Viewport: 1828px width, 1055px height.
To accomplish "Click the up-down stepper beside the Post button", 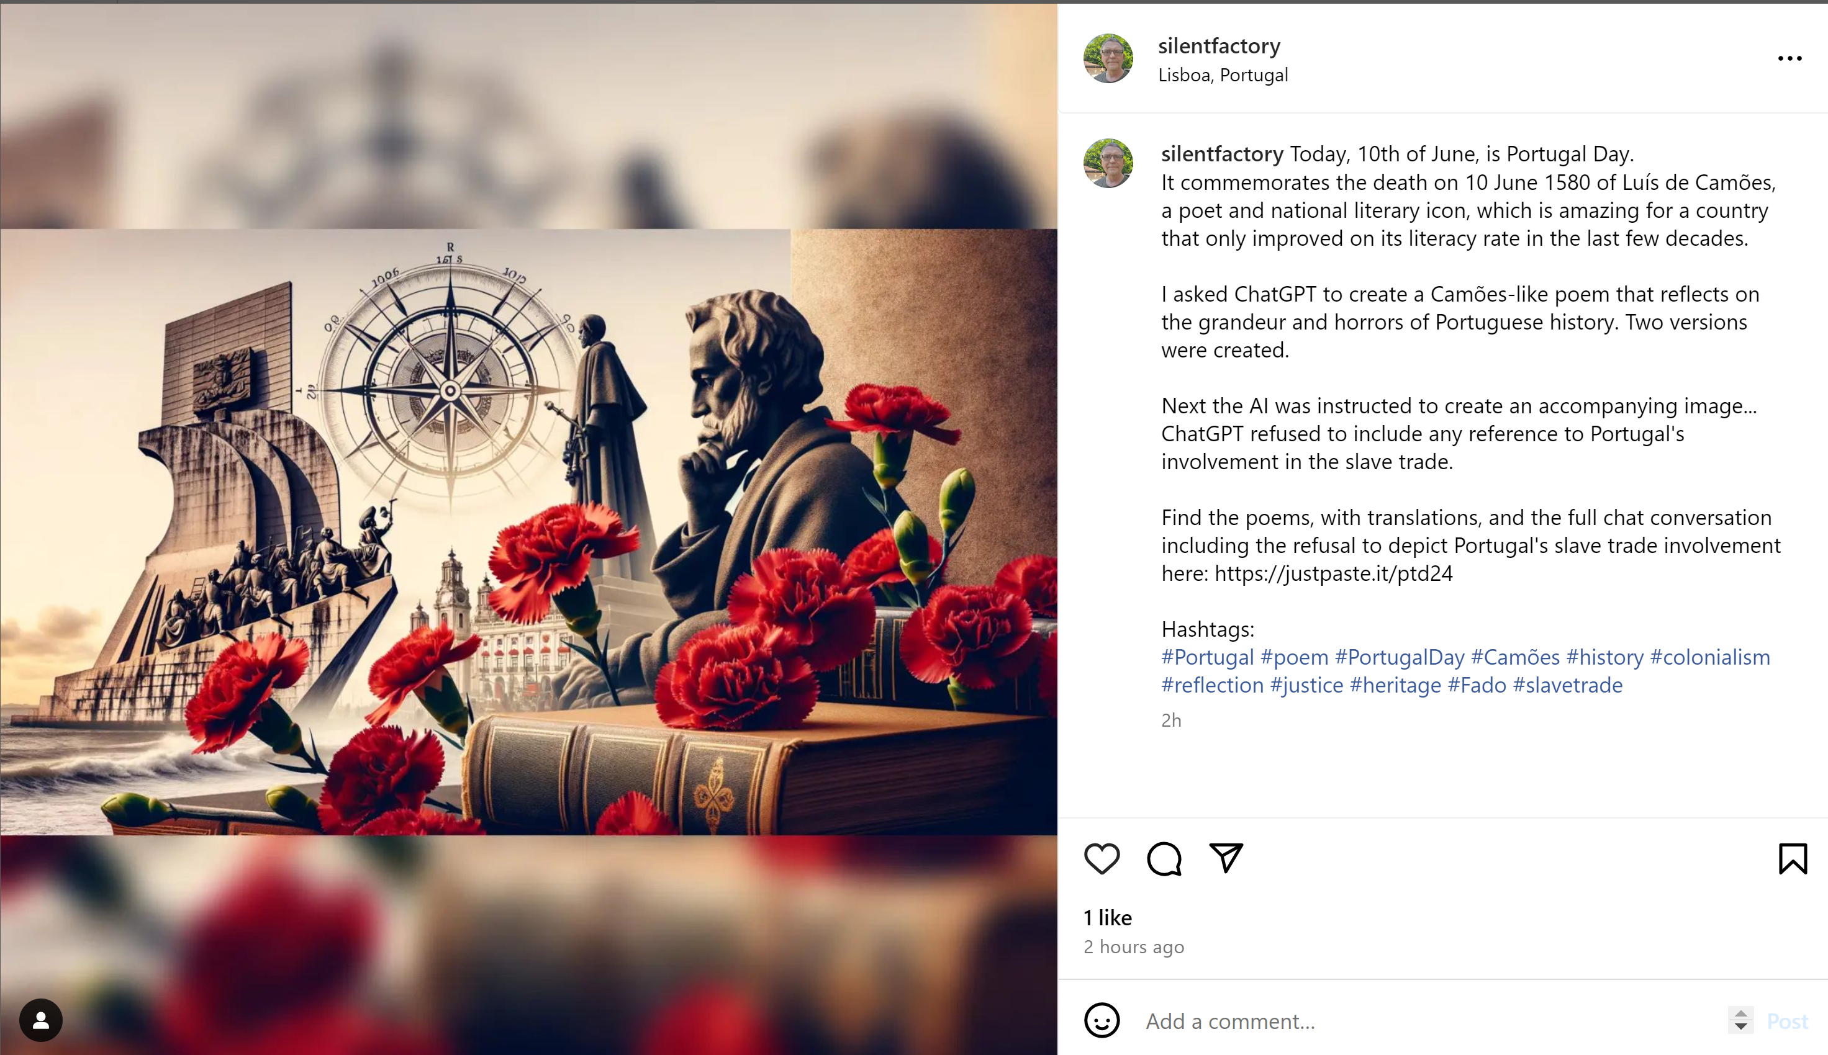I will click(x=1740, y=1020).
